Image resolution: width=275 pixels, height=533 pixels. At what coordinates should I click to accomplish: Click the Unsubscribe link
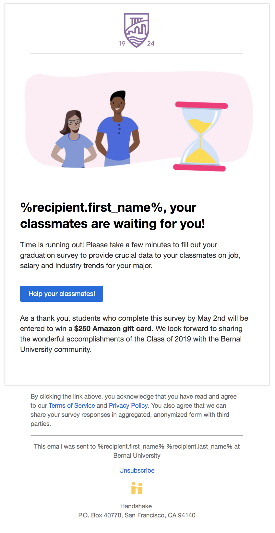(x=137, y=470)
